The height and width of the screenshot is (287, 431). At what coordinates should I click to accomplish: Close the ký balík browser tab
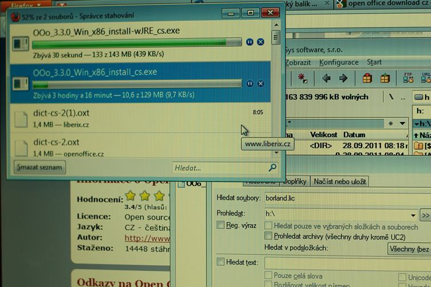coord(327,3)
